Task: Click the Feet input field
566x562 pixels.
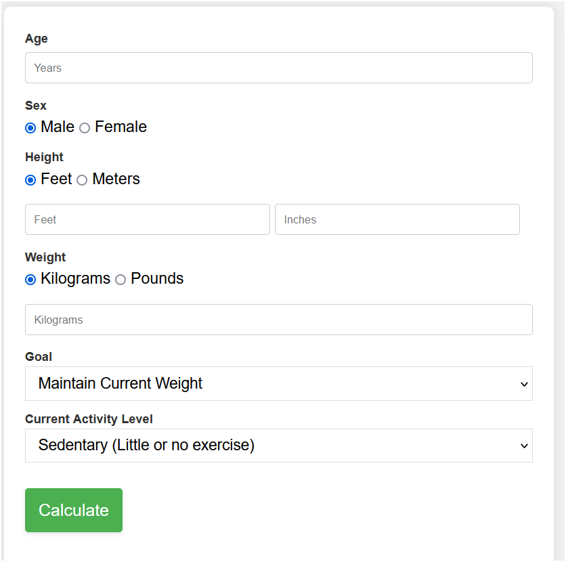Action: click(x=147, y=219)
